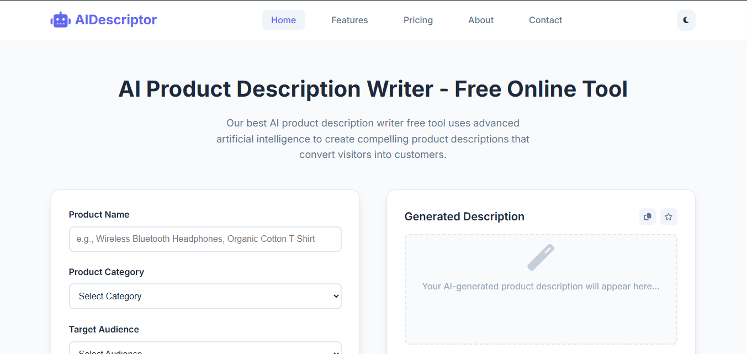Viewport: 747px width, 354px height.
Task: Favorite the description with the star icon
Action: (x=669, y=217)
